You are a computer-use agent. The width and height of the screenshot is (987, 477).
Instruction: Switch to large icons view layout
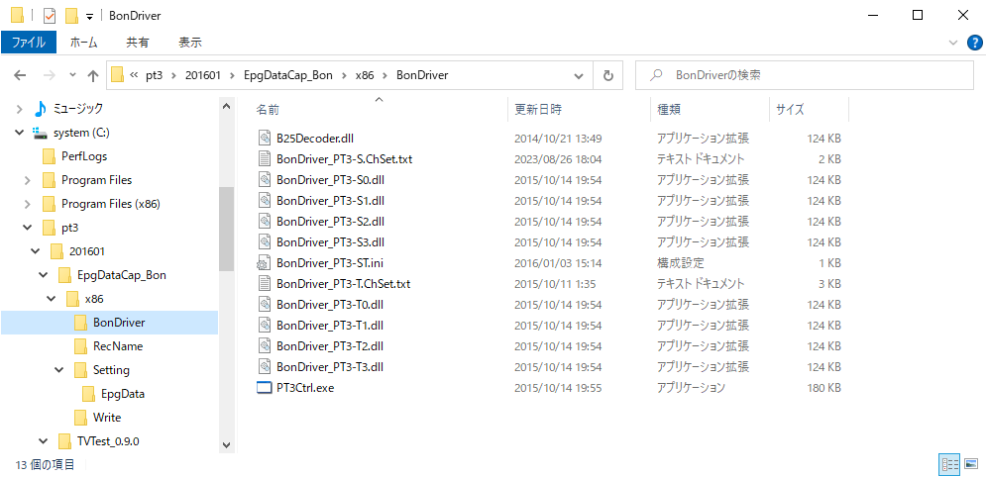pyautogui.click(x=970, y=464)
